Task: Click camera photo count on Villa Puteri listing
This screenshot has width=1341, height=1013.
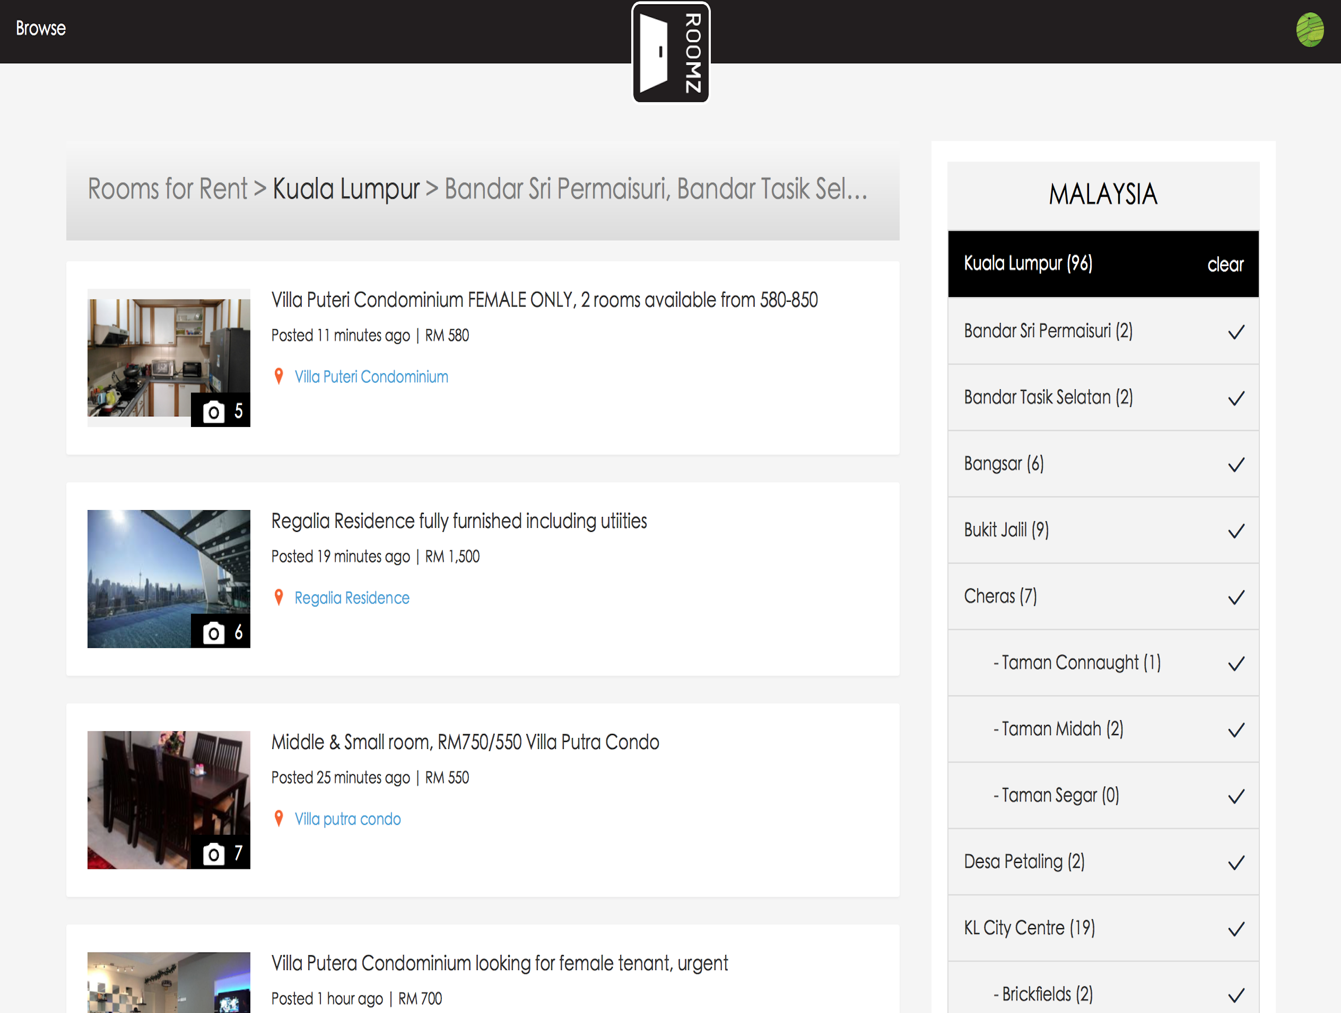Action: (x=221, y=411)
